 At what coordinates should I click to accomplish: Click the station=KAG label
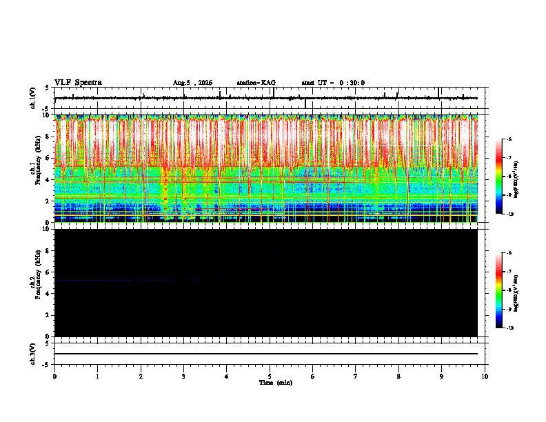(256, 83)
